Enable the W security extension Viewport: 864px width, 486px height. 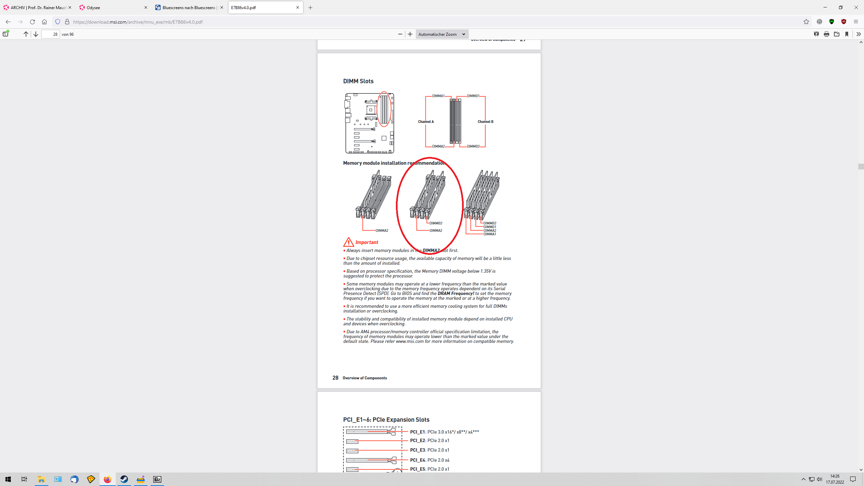[832, 22]
